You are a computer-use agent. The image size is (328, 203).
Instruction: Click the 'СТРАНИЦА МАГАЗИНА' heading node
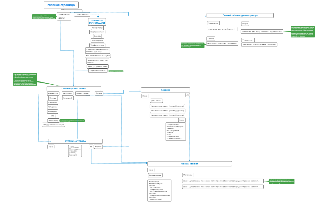tap(74, 88)
